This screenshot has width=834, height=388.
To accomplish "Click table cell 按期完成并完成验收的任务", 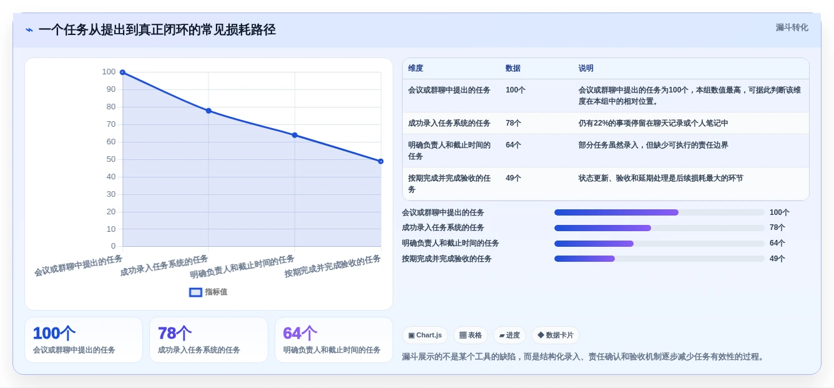I will pos(449,184).
